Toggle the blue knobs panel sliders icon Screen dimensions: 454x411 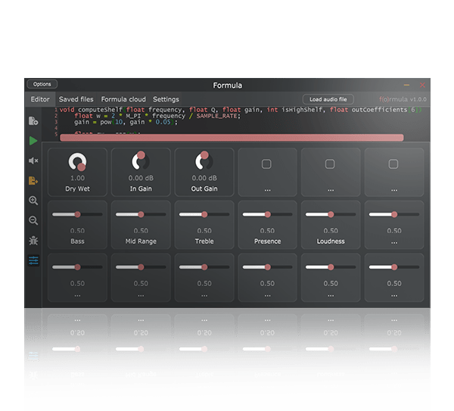click(33, 260)
